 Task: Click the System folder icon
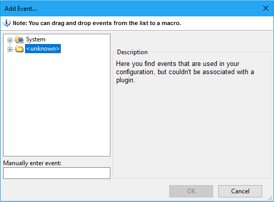pos(19,40)
